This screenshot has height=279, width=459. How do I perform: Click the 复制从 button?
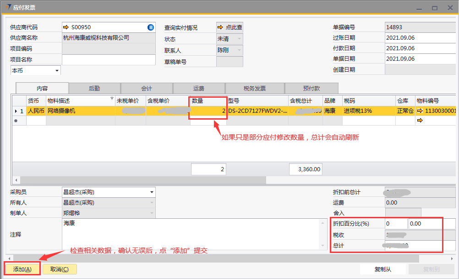(383, 269)
